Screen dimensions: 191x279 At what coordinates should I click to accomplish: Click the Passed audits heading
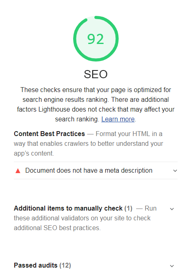click(x=35, y=265)
